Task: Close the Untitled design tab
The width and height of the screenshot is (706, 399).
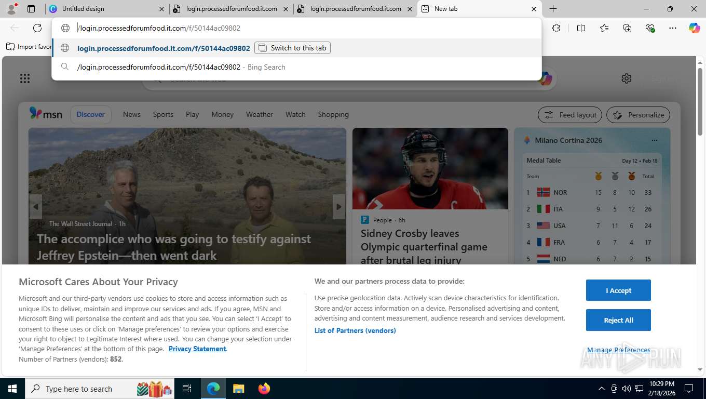Action: 161,9
